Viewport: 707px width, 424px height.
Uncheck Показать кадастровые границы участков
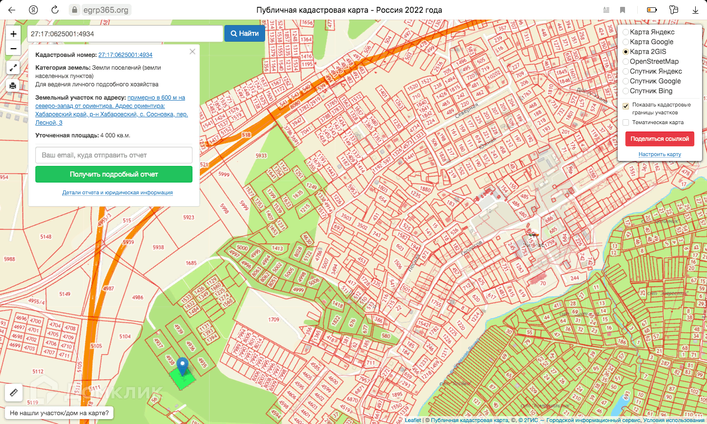point(626,106)
